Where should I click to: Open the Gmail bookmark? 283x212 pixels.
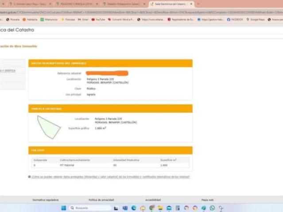click(x=83, y=19)
